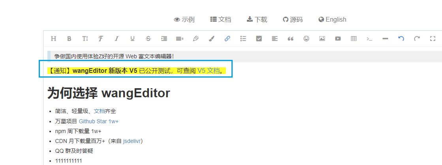Screen dimensions: 442x165
Task: Undo the last edit
Action: (x=401, y=39)
